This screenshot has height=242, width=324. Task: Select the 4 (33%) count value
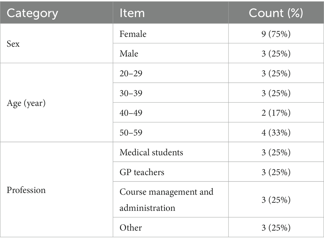coord(276,133)
